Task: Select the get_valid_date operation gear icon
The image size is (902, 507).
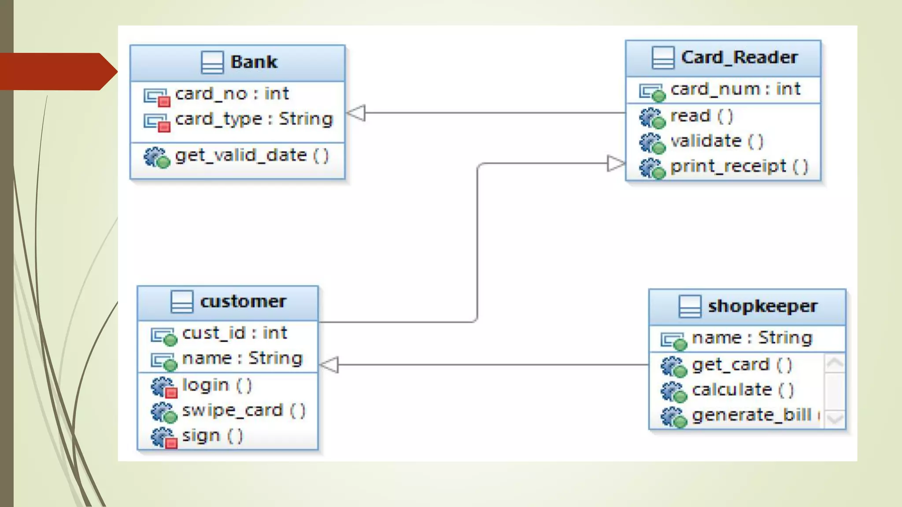Action: [x=156, y=157]
